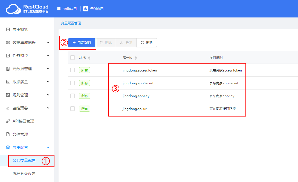Open 流程分类设置 menu item

tap(24, 174)
